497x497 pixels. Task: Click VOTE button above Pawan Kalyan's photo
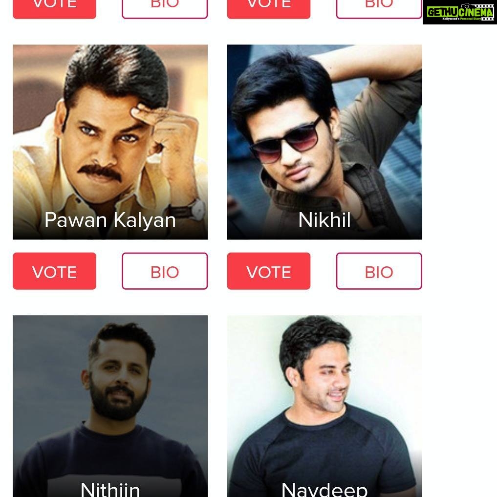(x=54, y=9)
